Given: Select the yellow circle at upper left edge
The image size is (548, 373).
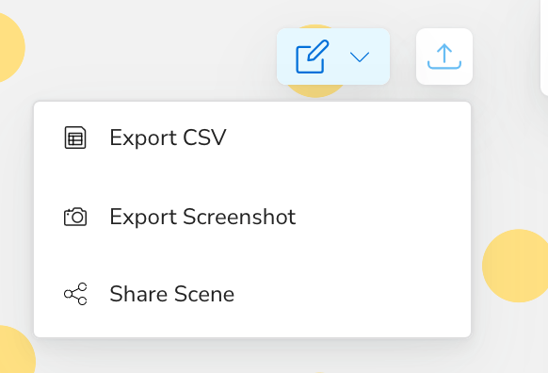Looking at the screenshot, I should coord(8,47).
